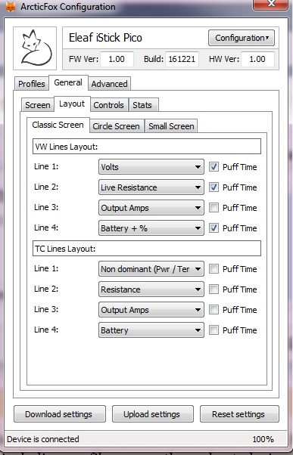Open the Configuration dropdown button

pos(242,38)
